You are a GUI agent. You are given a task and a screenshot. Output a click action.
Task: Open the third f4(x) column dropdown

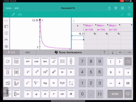120,25
